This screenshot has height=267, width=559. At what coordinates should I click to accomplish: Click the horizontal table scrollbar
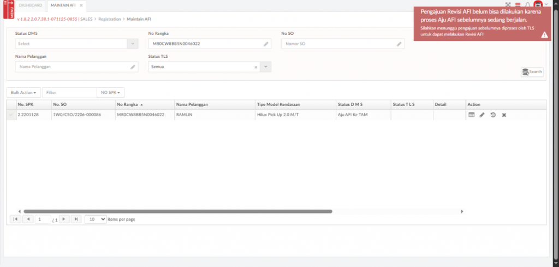[177, 211]
